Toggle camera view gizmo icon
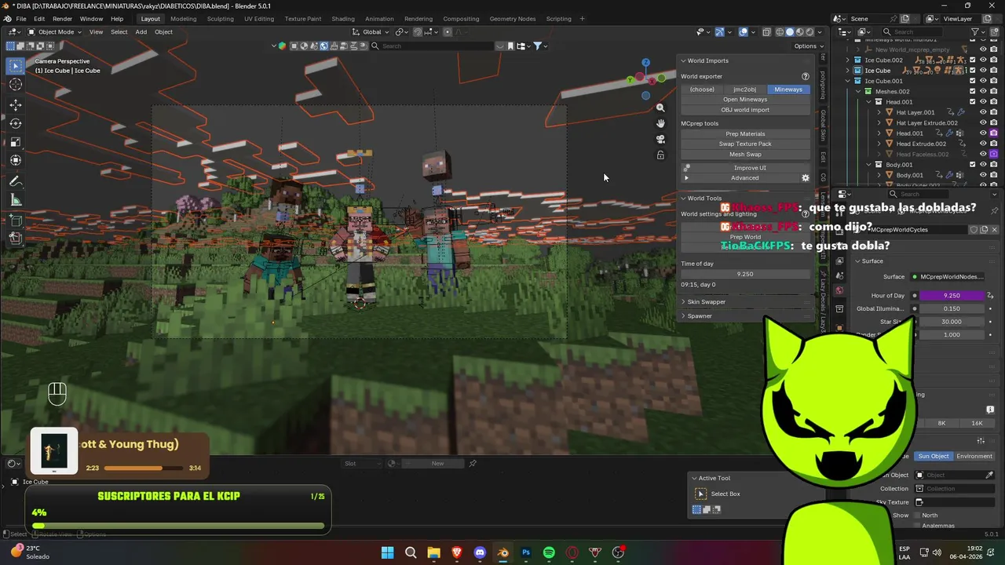The width and height of the screenshot is (1005, 565). tap(660, 139)
